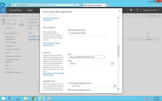Select Use existing application pool option
This screenshot has height=101, width=162.
69,83
